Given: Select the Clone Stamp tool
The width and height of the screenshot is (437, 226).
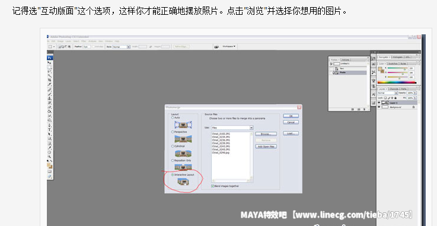Looking at the screenshot, I should pyautogui.click(x=50, y=98).
